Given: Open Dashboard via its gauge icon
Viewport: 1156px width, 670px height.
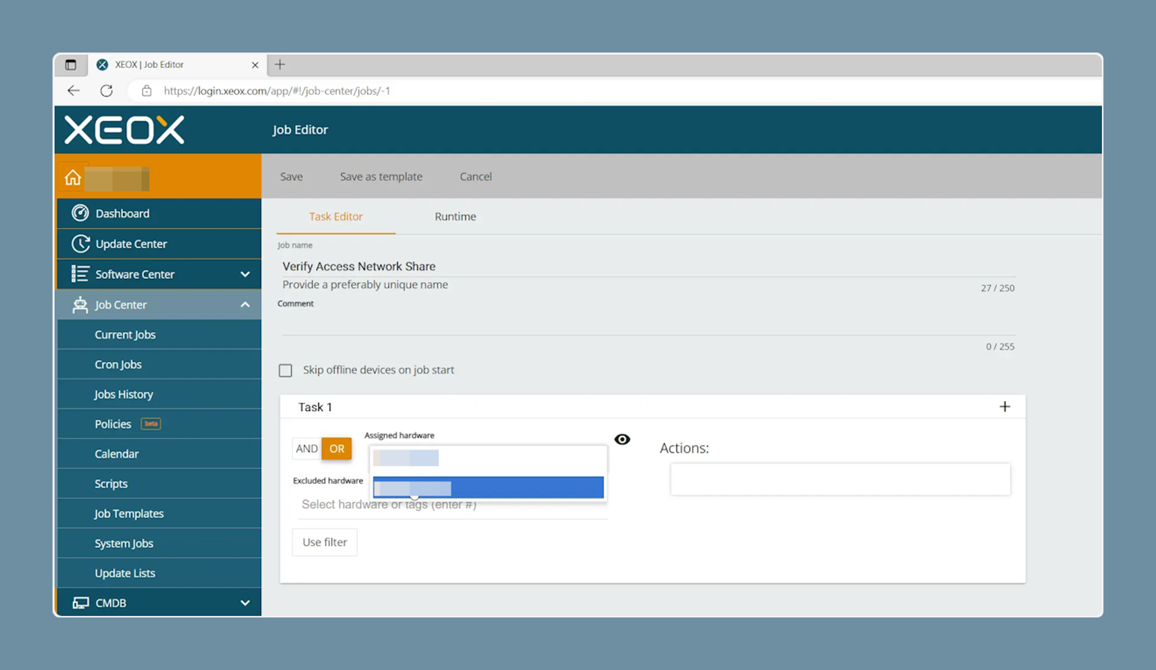Looking at the screenshot, I should click(80, 213).
